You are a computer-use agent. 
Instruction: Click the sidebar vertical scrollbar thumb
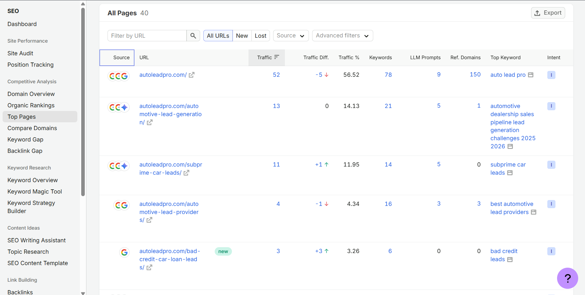[x=83, y=102]
